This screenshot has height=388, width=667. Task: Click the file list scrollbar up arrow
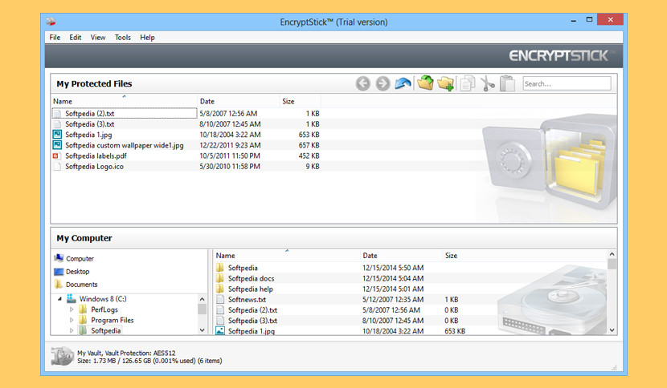(x=612, y=254)
